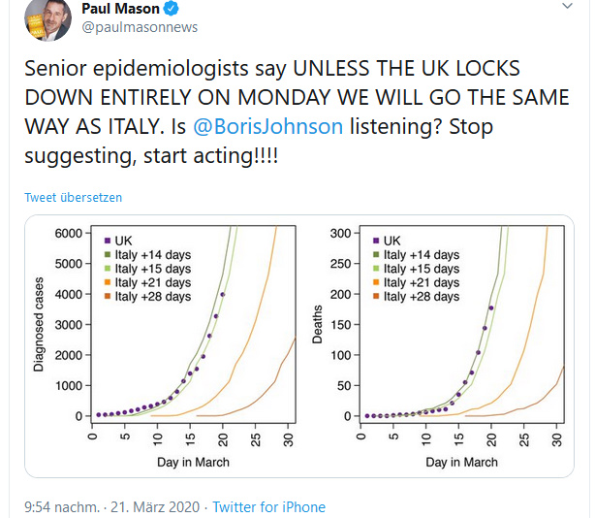Select Italy +28 days legend swatch in Deaths chart
This screenshot has width=595, height=518.
click(374, 296)
